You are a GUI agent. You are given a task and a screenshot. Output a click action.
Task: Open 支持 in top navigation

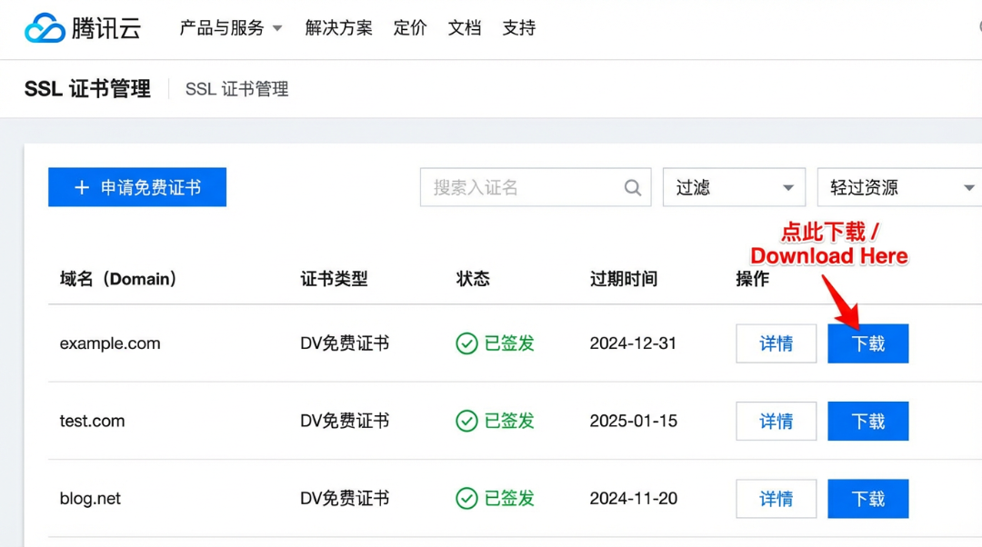point(518,27)
